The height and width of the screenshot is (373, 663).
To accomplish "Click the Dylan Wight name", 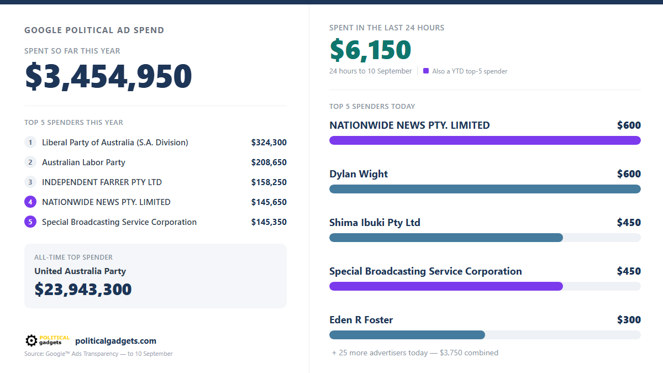I will tap(359, 174).
